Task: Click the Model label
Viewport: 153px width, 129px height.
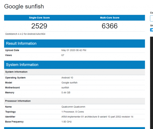Action: (9, 83)
